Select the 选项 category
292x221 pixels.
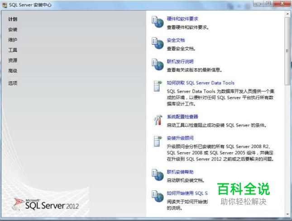point(13,83)
